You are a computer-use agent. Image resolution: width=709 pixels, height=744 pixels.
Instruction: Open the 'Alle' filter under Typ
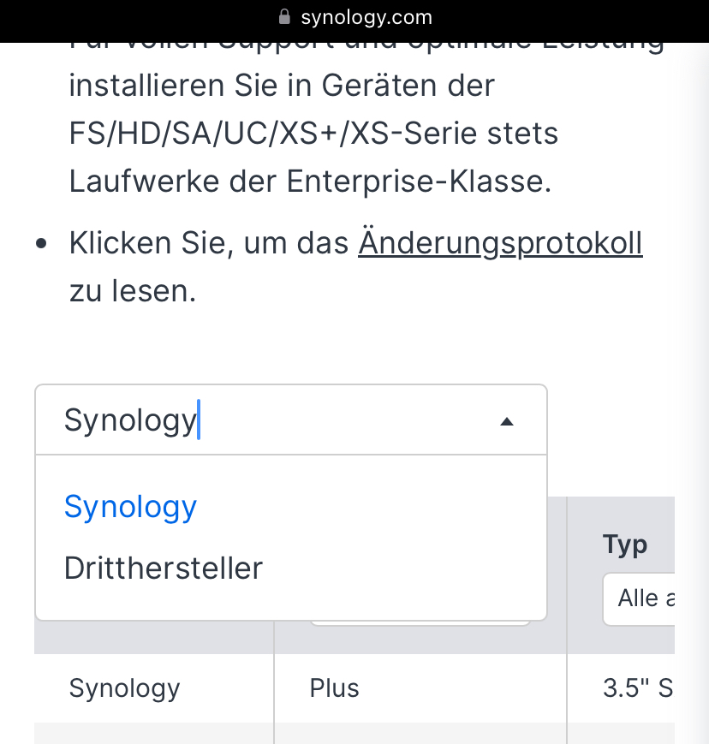click(640, 598)
